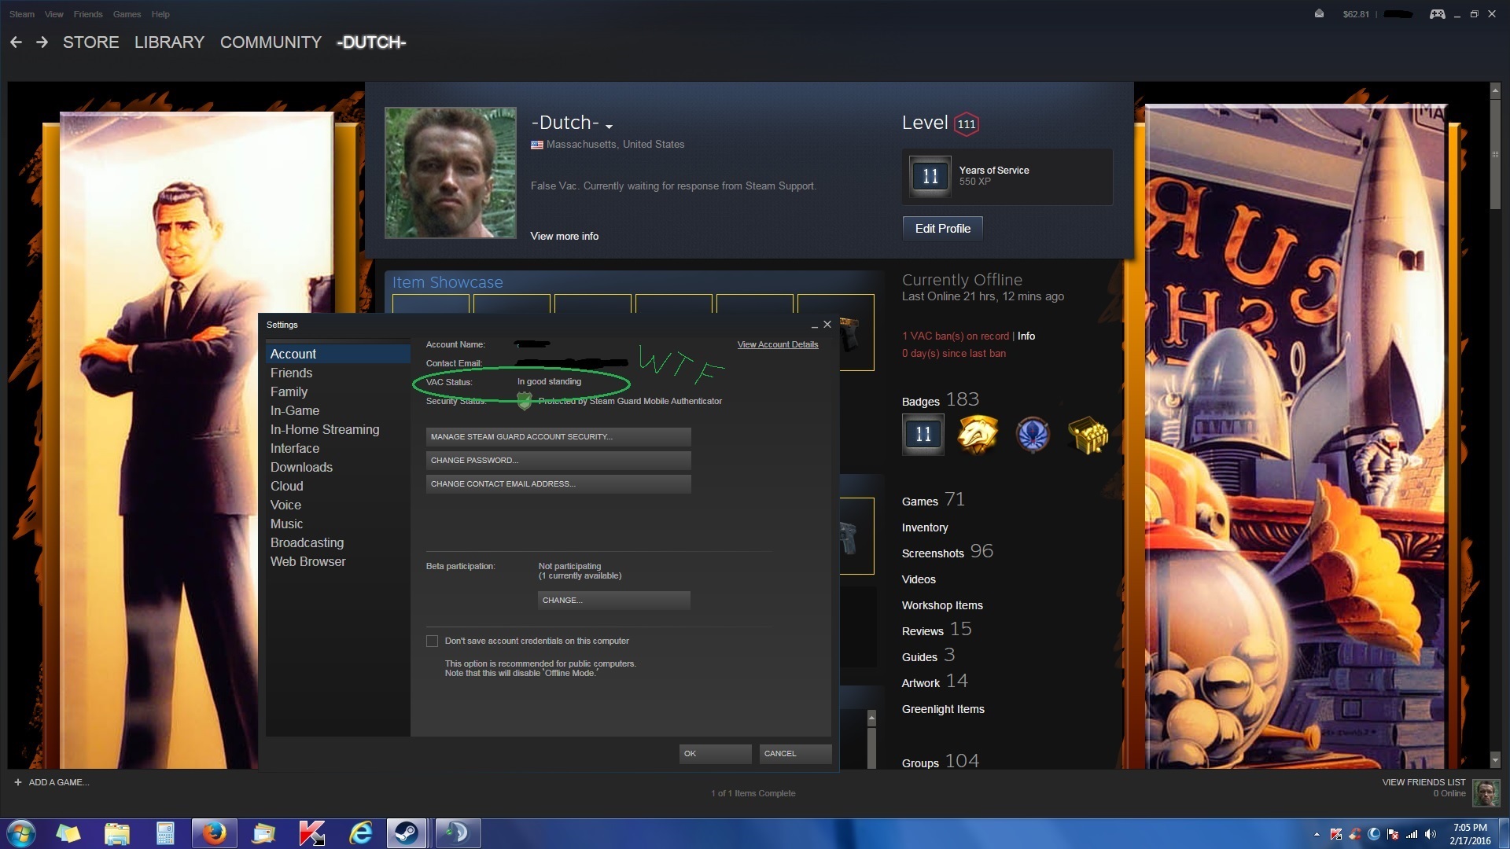Image resolution: width=1510 pixels, height=849 pixels.
Task: Click the golden treasure chest badge
Action: (x=1088, y=435)
